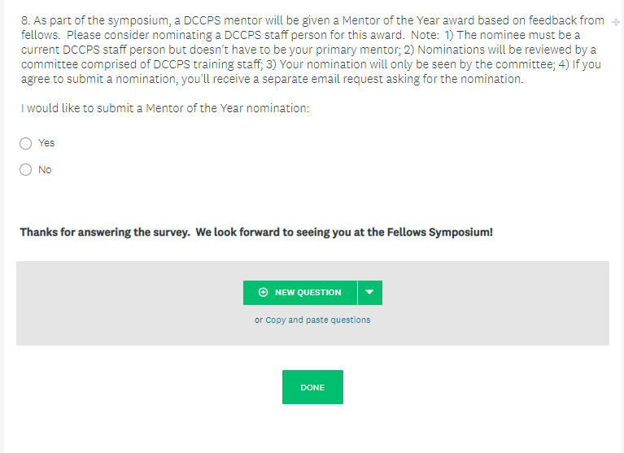
Task: Click the word "or" before the copy-paste link
Action: point(259,320)
